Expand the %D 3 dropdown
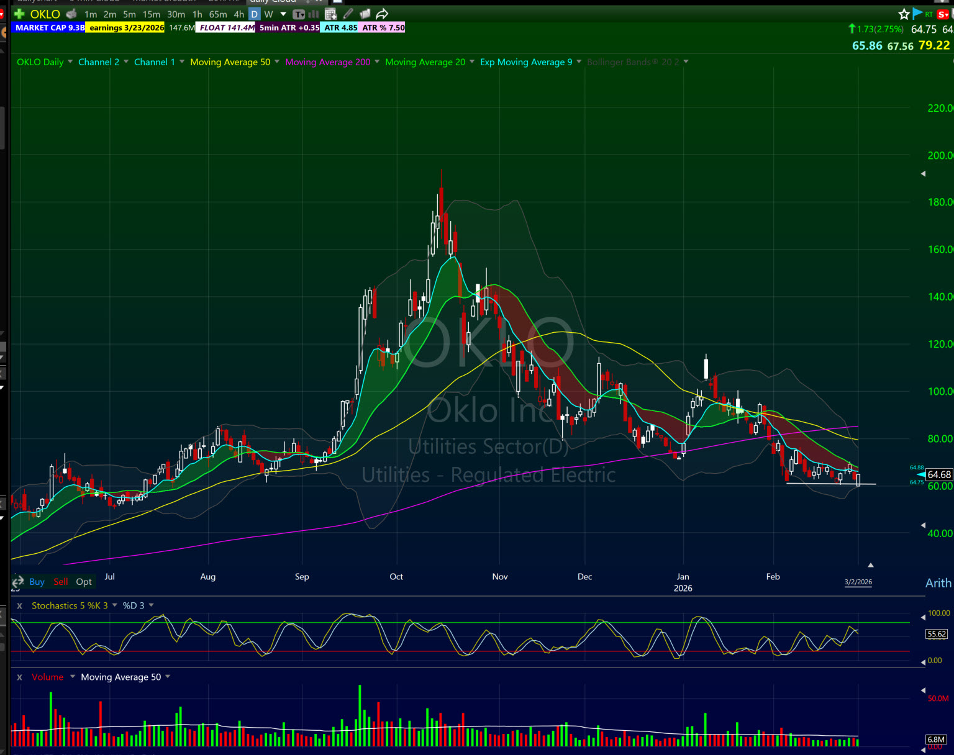 [x=151, y=605]
